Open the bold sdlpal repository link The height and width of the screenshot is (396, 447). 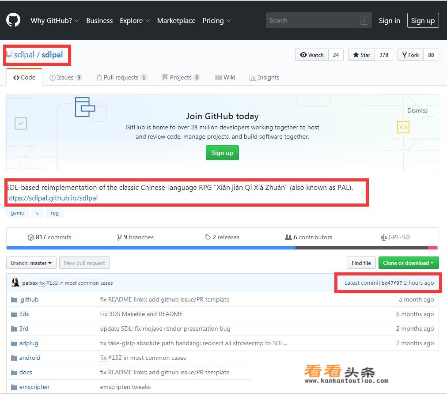point(52,54)
